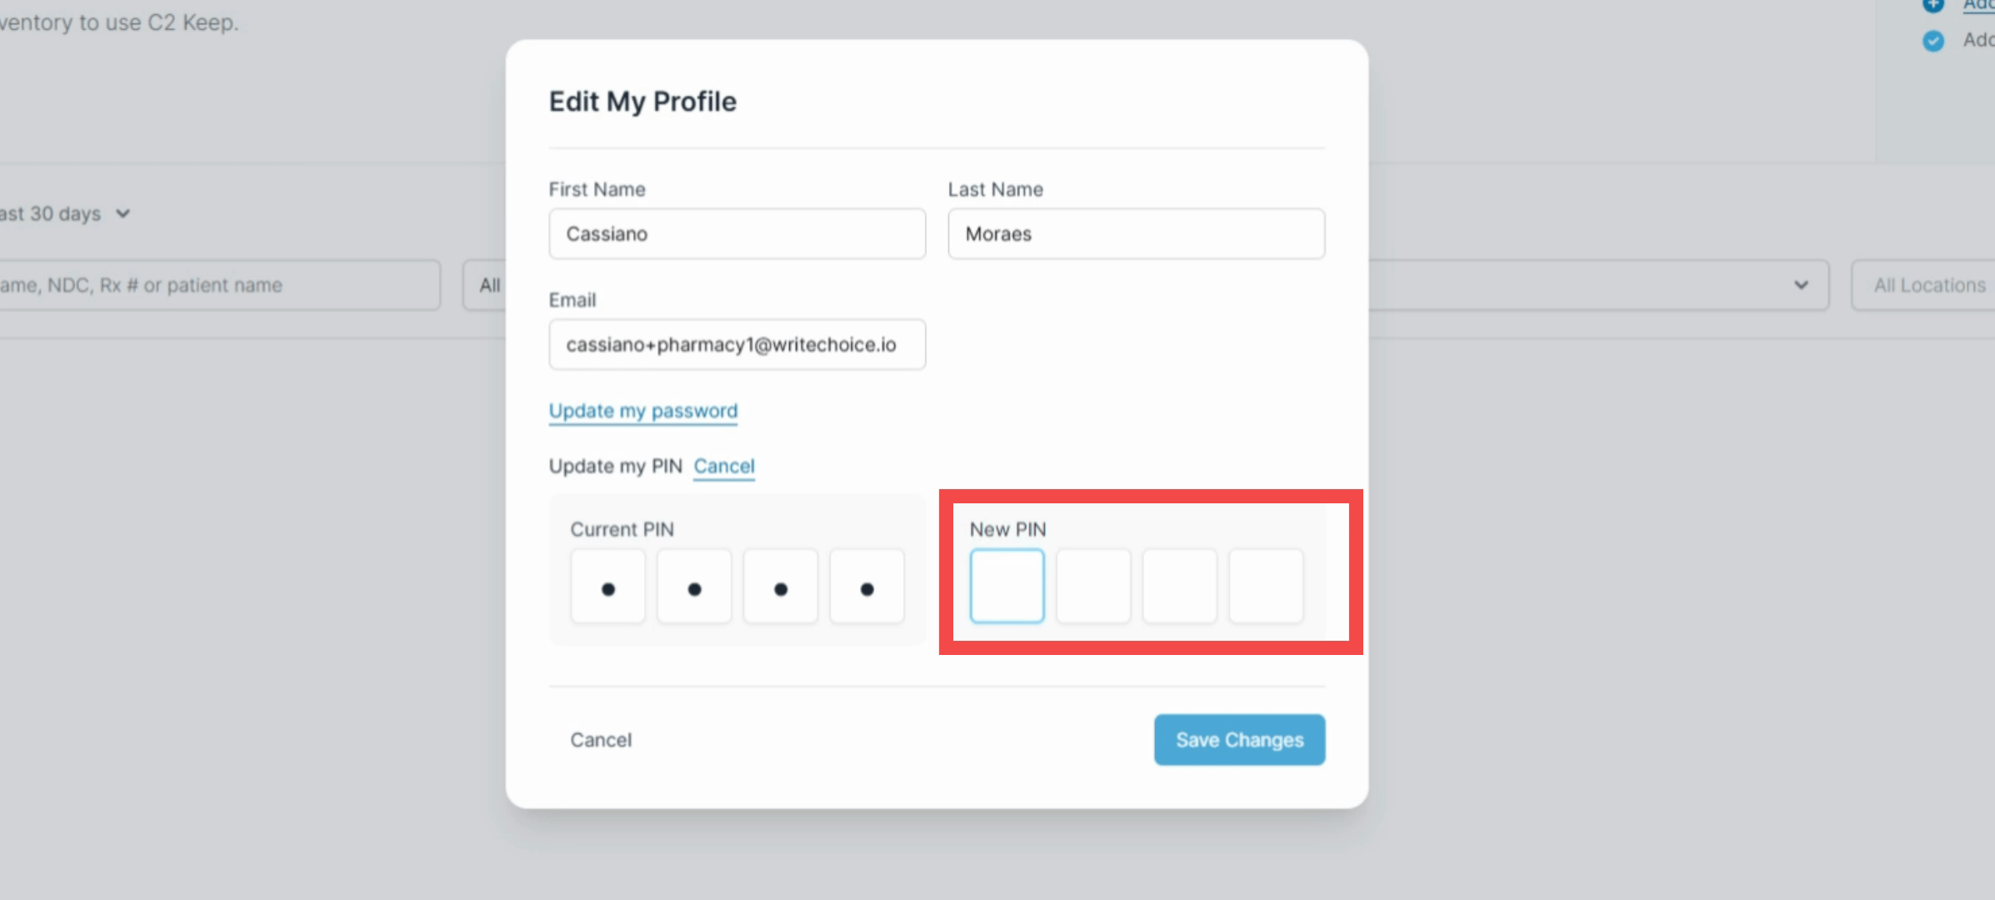Click the blue checkmark circle icon
1995x900 pixels.
click(1933, 41)
